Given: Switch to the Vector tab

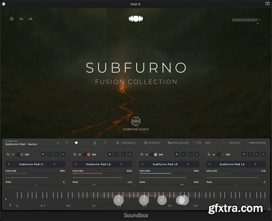Looking at the screenshot, I should (231, 143).
